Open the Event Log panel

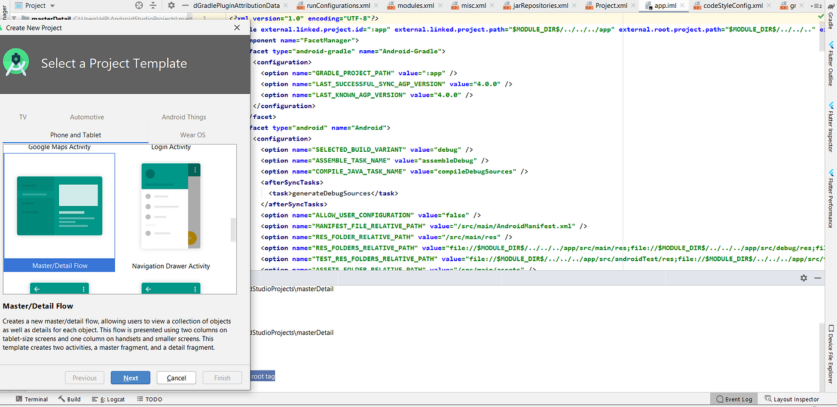734,399
